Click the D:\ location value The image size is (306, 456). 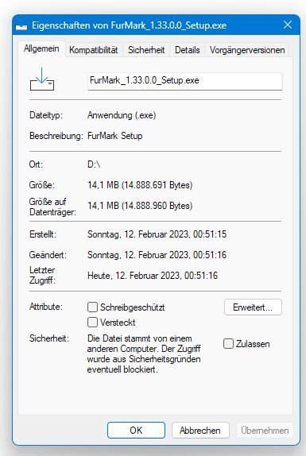[x=94, y=164]
